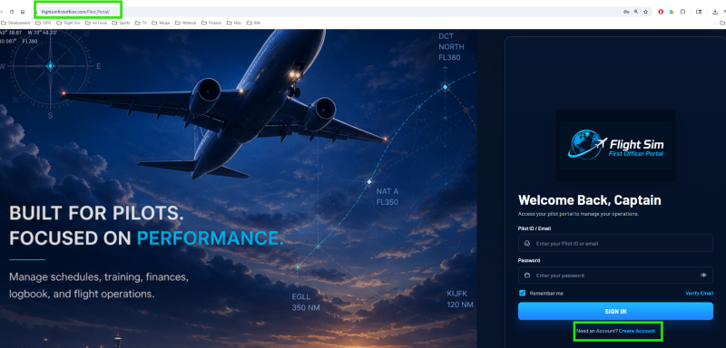This screenshot has width=726, height=348.
Task: Click the home icon in browser toolbar
Action: [23, 12]
